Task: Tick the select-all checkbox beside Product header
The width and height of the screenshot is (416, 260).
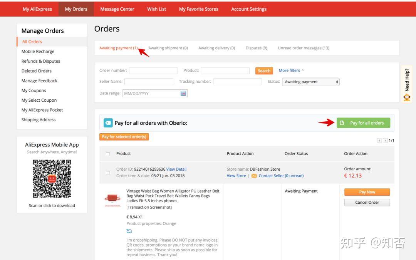Action: [108, 154]
